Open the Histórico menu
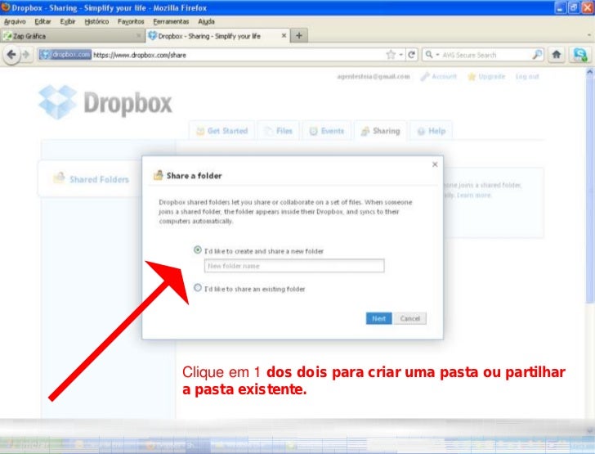 click(x=96, y=21)
